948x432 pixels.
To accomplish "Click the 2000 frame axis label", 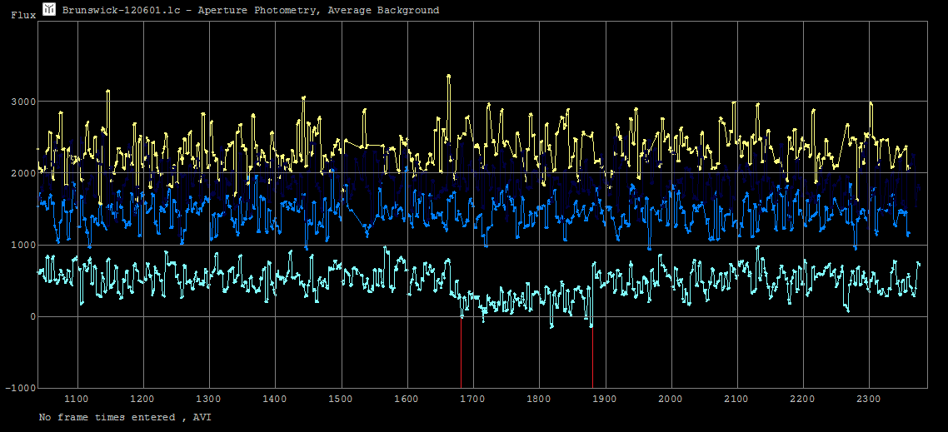I will pyautogui.click(x=671, y=399).
